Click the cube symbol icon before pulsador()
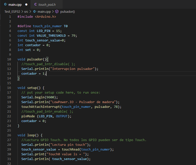Image resolution: width=196 pixels, height=165 pixels. pos(57,11)
